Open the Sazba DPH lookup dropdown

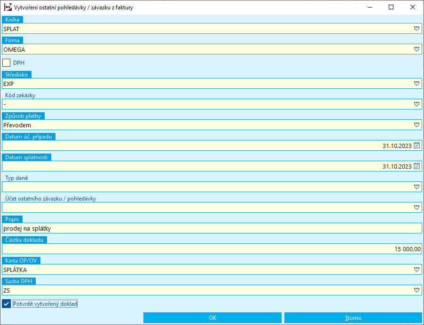coord(416,290)
